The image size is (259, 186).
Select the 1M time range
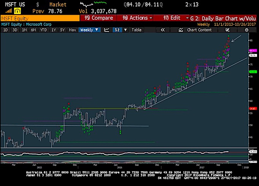point(24,30)
